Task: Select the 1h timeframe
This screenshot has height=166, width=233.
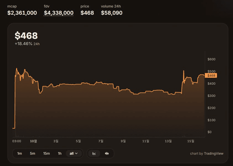Action: [60, 153]
